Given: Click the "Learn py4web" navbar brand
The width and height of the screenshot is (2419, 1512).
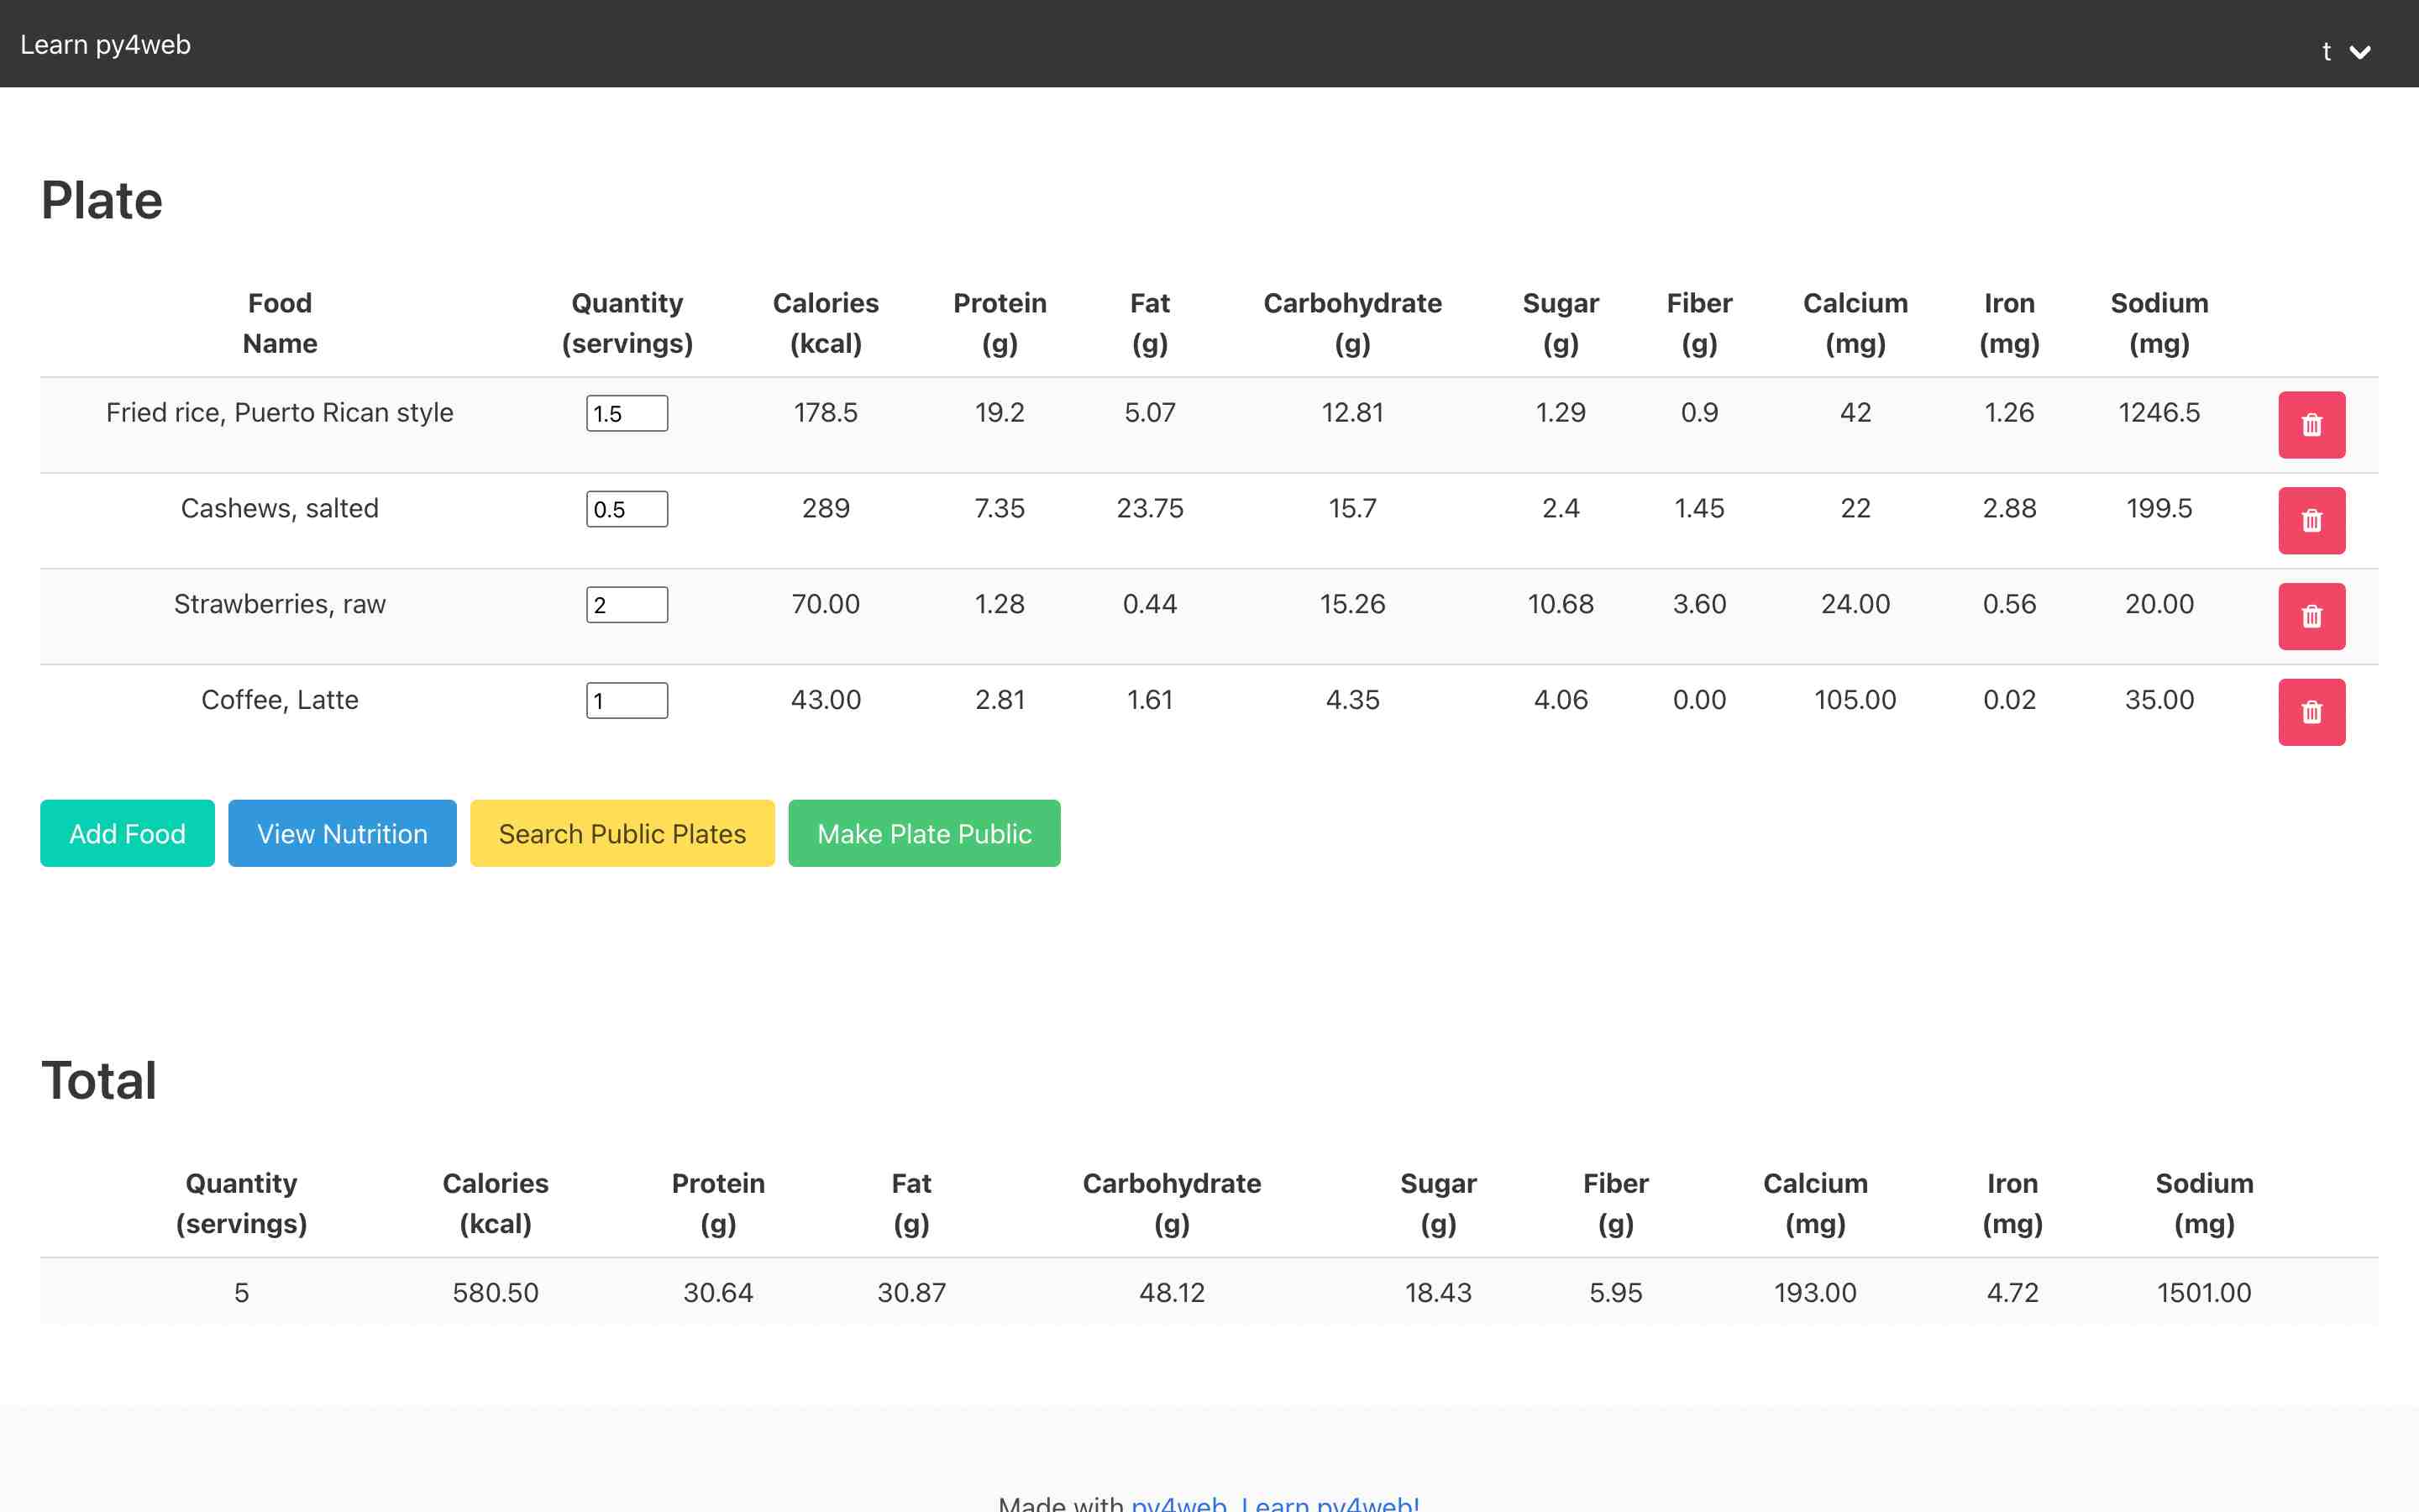Looking at the screenshot, I should point(106,44).
